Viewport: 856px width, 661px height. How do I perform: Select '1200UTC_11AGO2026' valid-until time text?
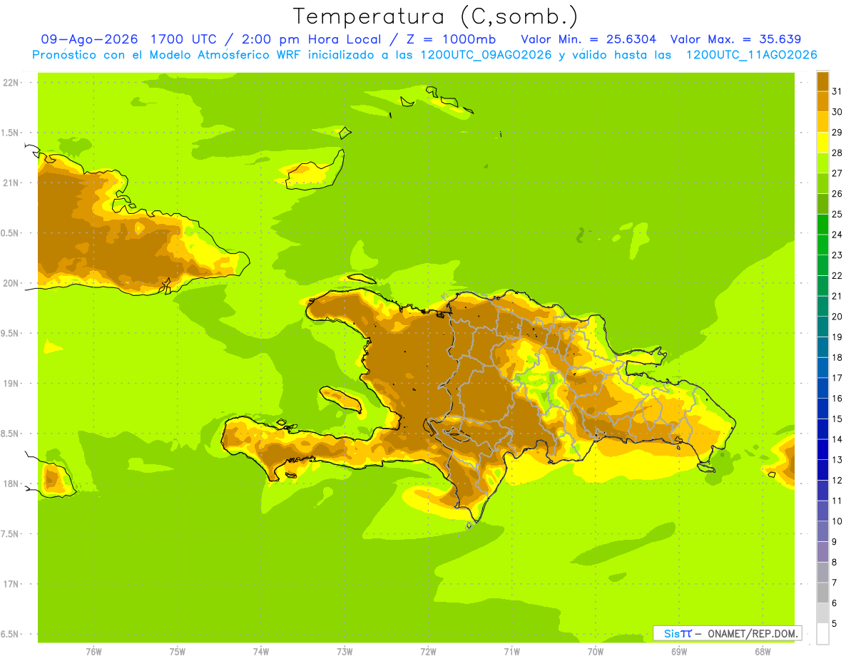coord(751,55)
